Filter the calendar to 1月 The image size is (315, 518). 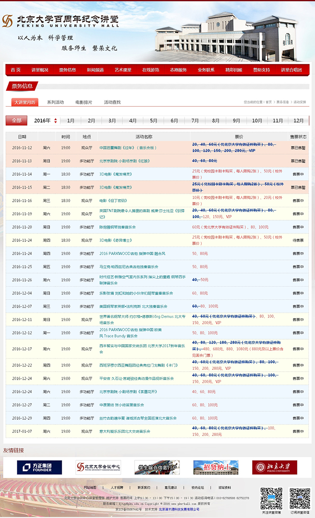pyautogui.click(x=71, y=121)
